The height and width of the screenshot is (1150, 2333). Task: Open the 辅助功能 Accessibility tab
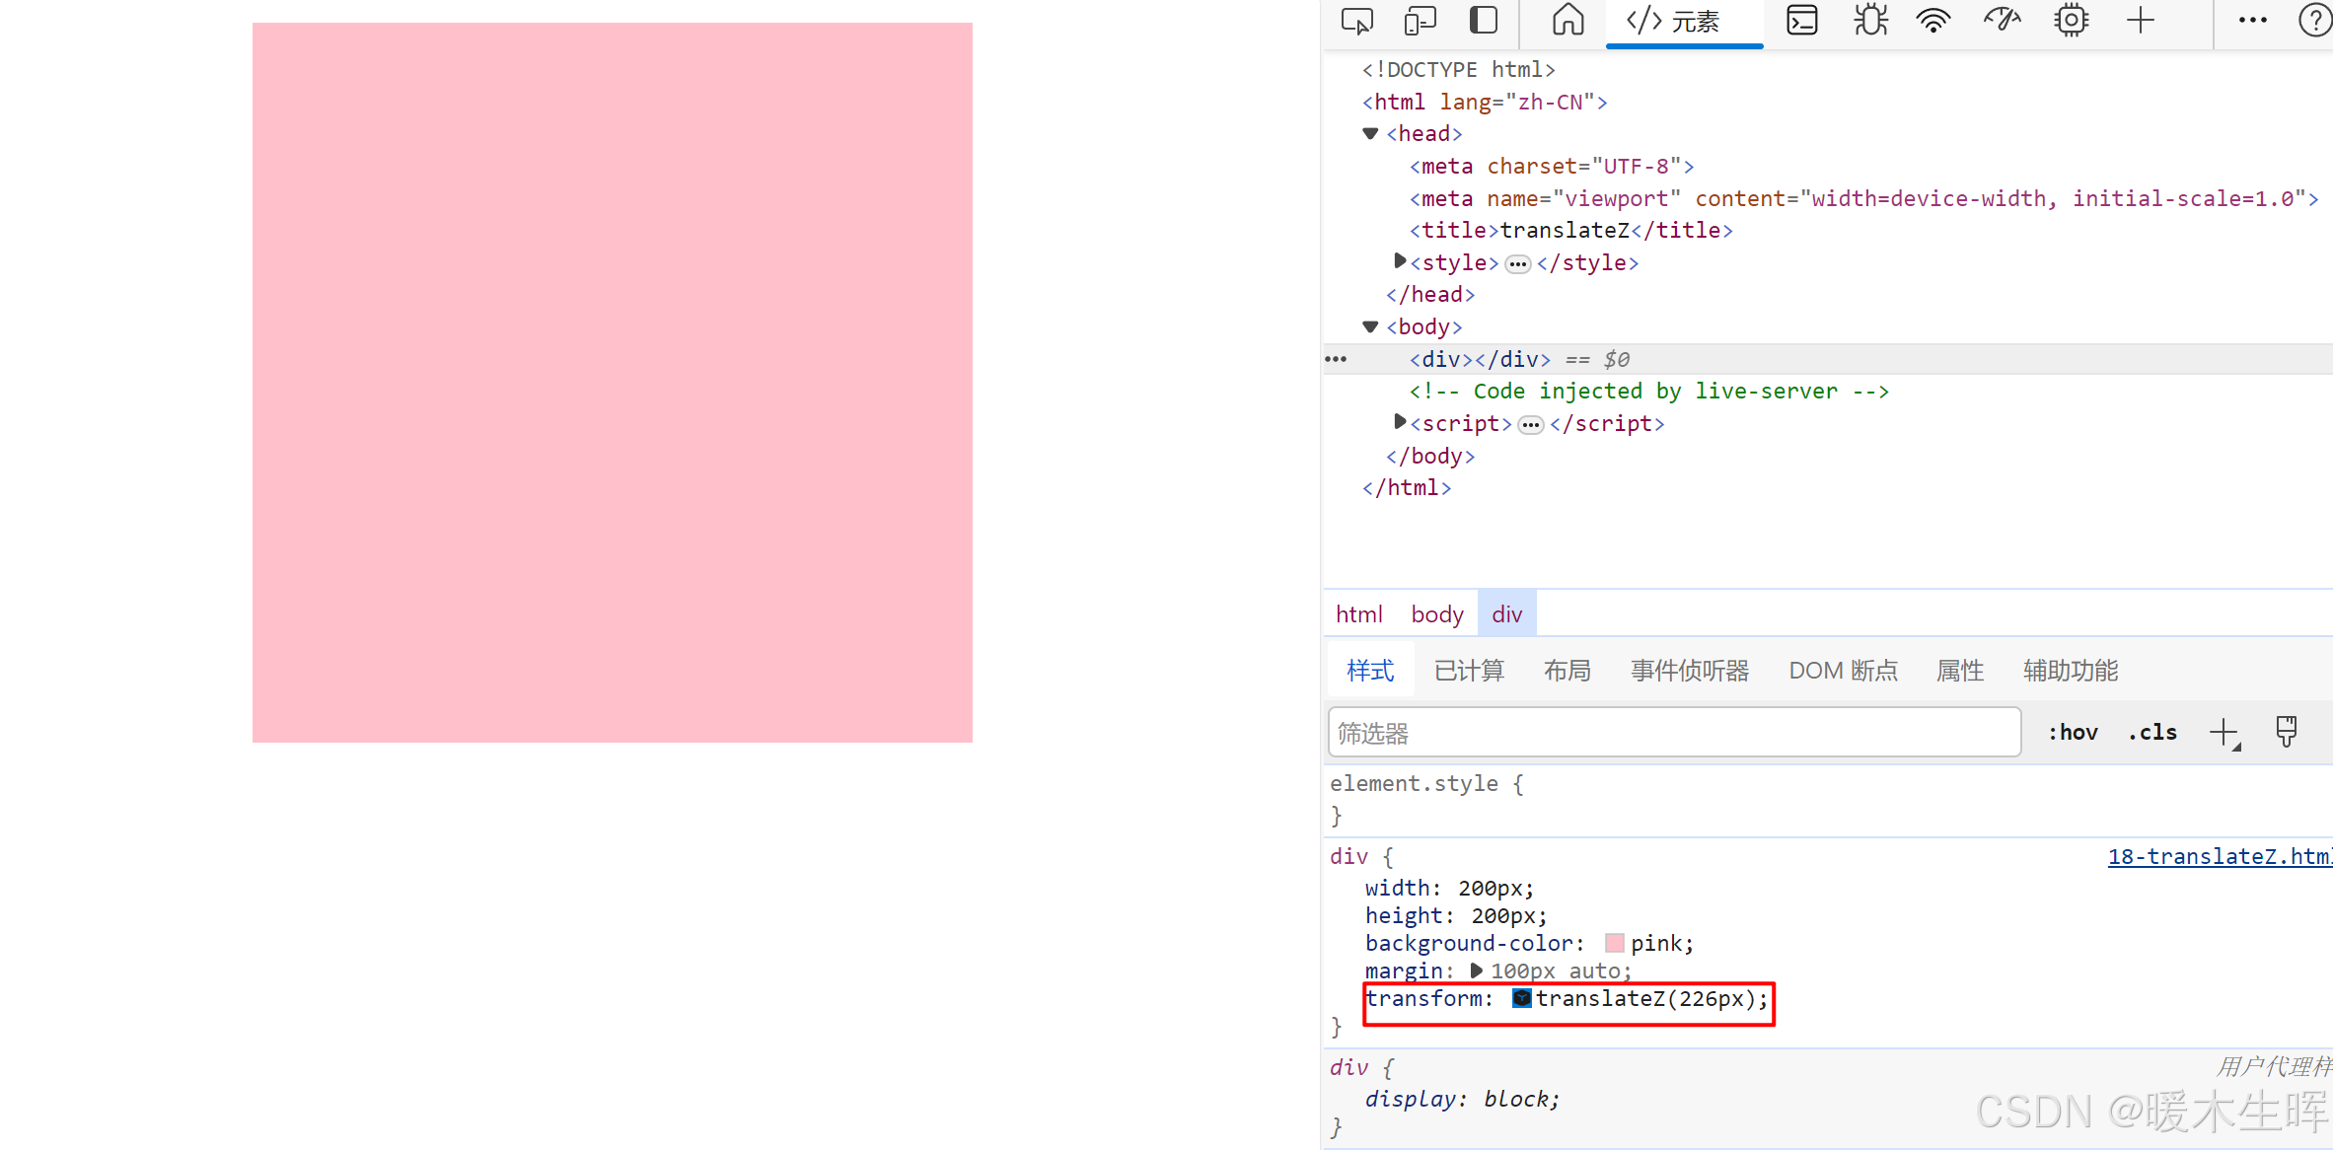2071,671
